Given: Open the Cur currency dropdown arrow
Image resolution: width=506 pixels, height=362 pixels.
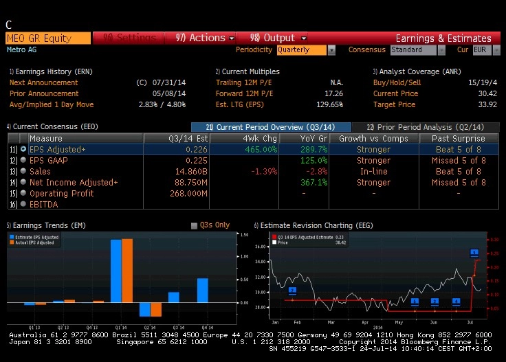Looking at the screenshot, I should pyautogui.click(x=496, y=50).
